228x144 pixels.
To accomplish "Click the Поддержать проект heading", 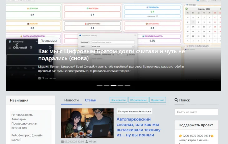I will tap(196, 125).
